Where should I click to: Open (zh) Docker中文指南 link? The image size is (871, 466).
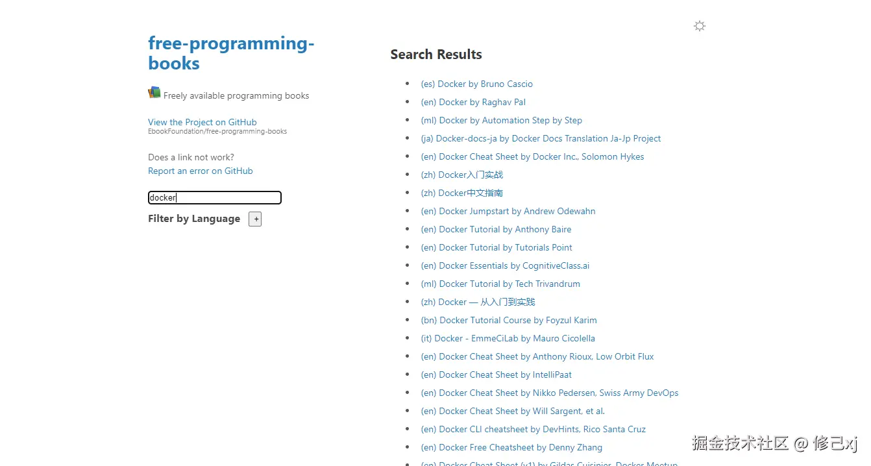coord(461,193)
